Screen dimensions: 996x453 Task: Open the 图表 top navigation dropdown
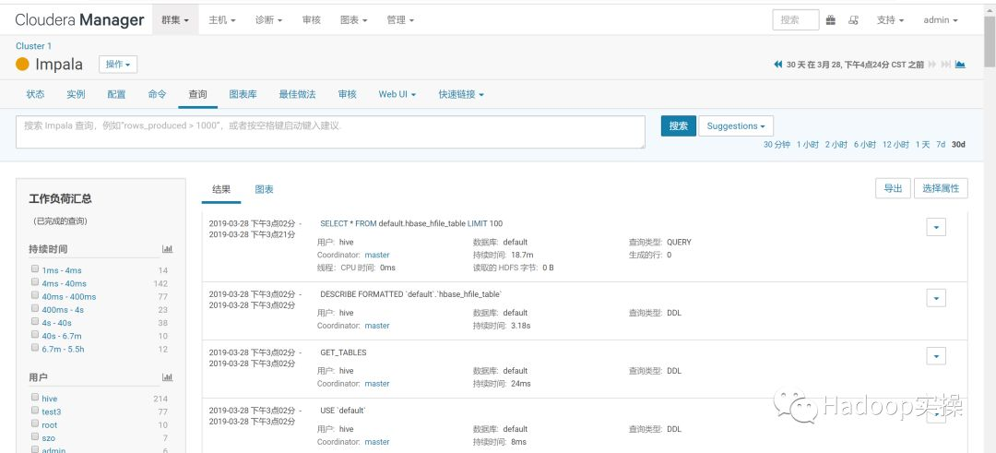[354, 20]
